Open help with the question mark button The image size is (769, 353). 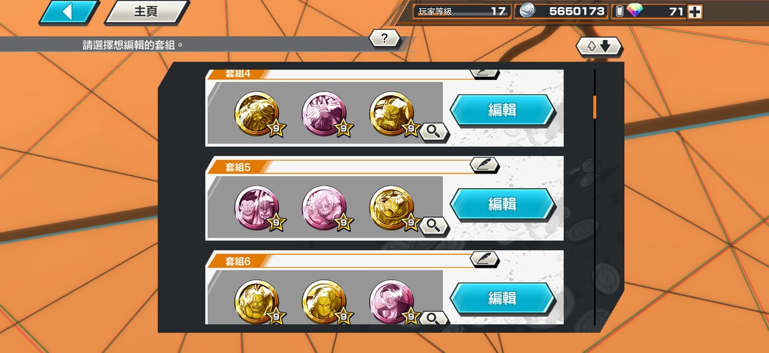click(384, 38)
